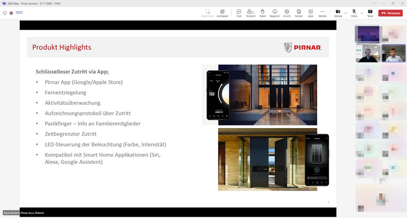Select participant video with AES banner
Viewport: 407px width, 218px height.
(368, 53)
